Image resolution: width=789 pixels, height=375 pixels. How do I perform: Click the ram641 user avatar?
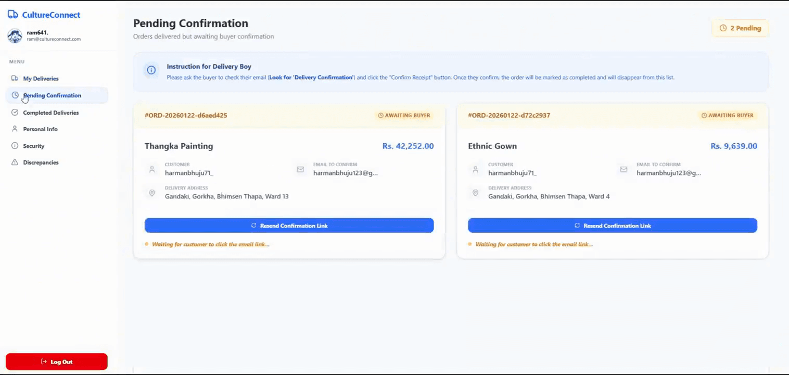point(15,35)
